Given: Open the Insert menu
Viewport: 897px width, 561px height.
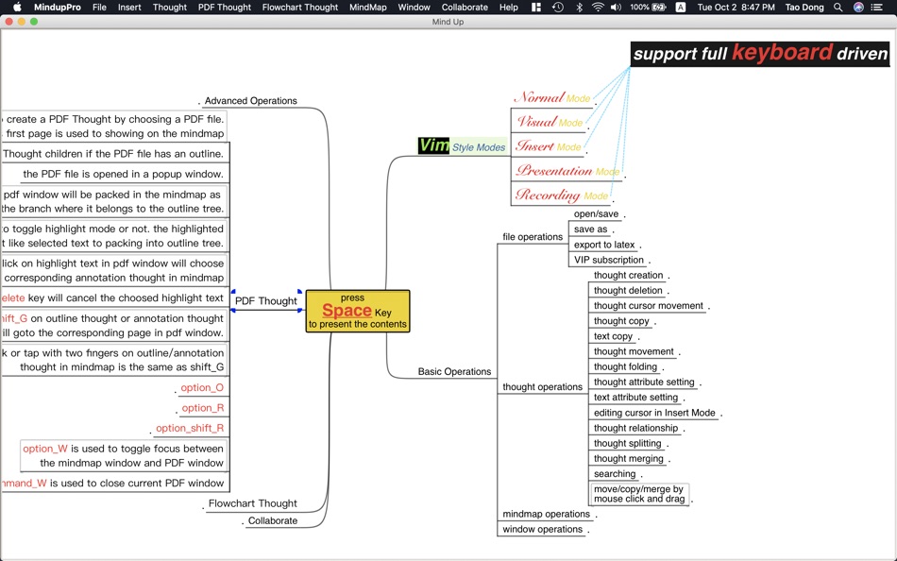Looking at the screenshot, I should click(x=129, y=8).
